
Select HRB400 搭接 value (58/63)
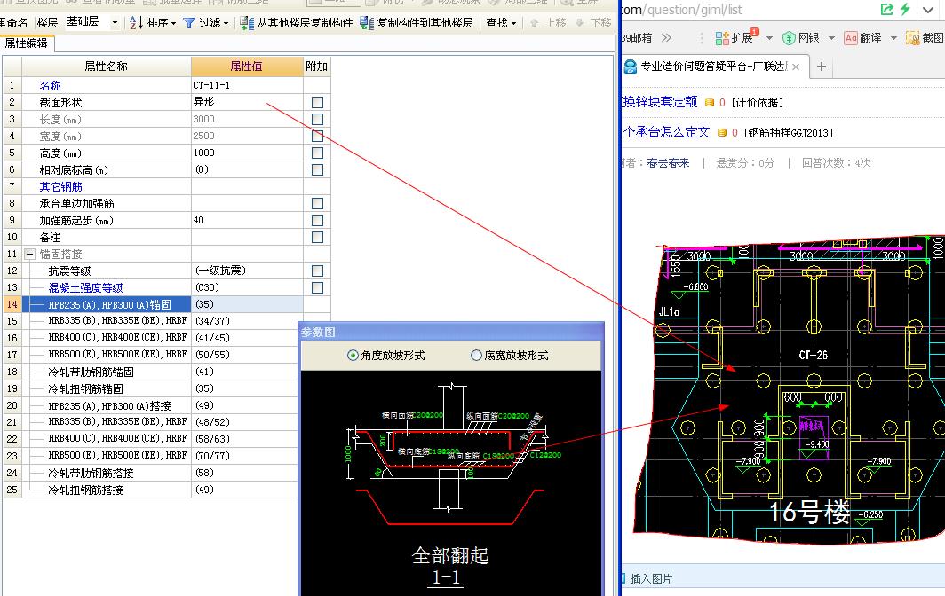tap(245, 440)
